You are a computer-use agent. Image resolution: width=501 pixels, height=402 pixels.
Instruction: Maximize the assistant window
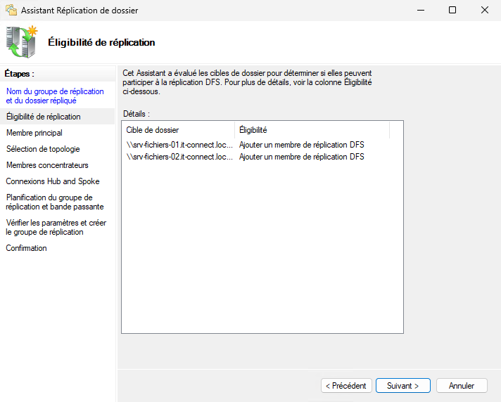click(x=452, y=11)
